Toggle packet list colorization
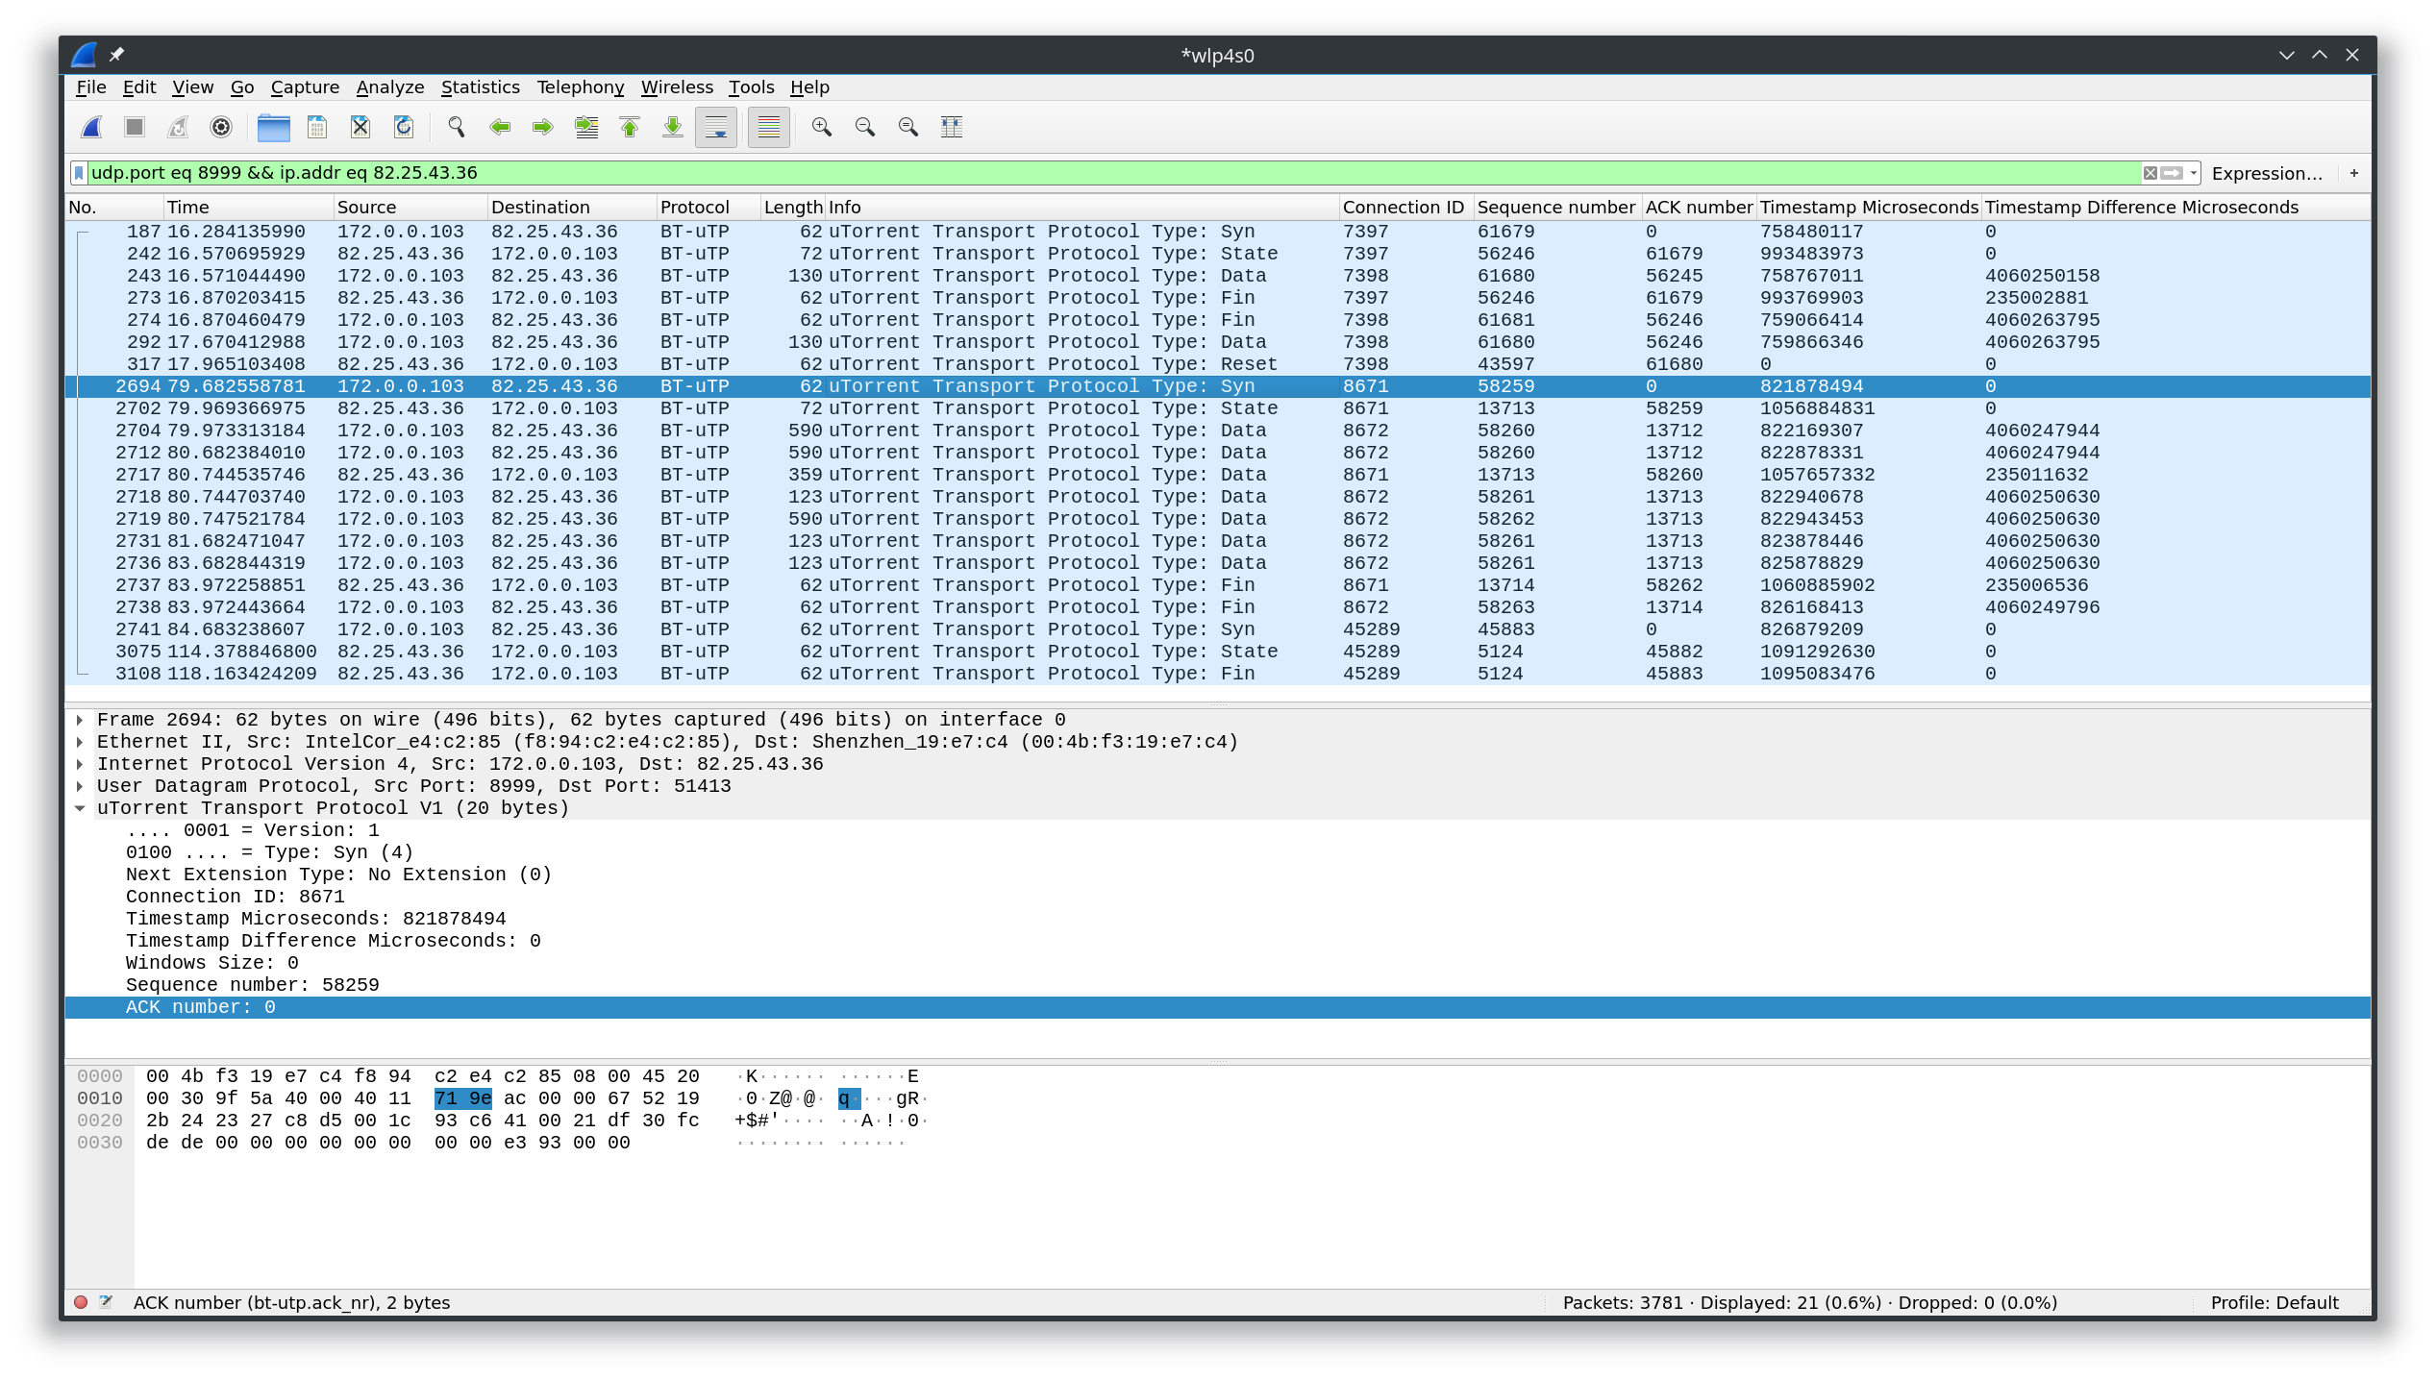The image size is (2436, 1380). pos(769,127)
